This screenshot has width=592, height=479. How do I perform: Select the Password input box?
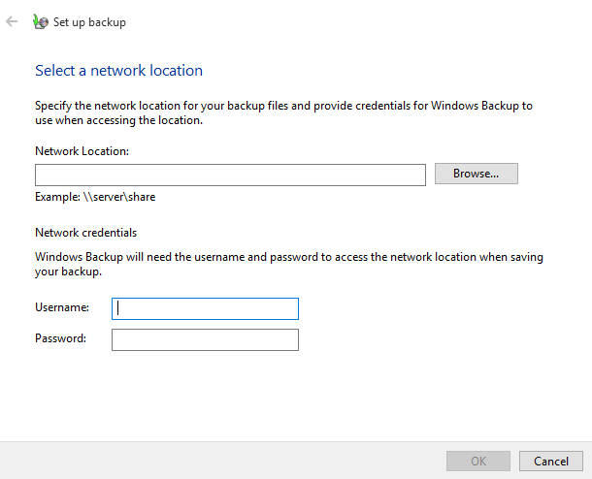pos(205,339)
